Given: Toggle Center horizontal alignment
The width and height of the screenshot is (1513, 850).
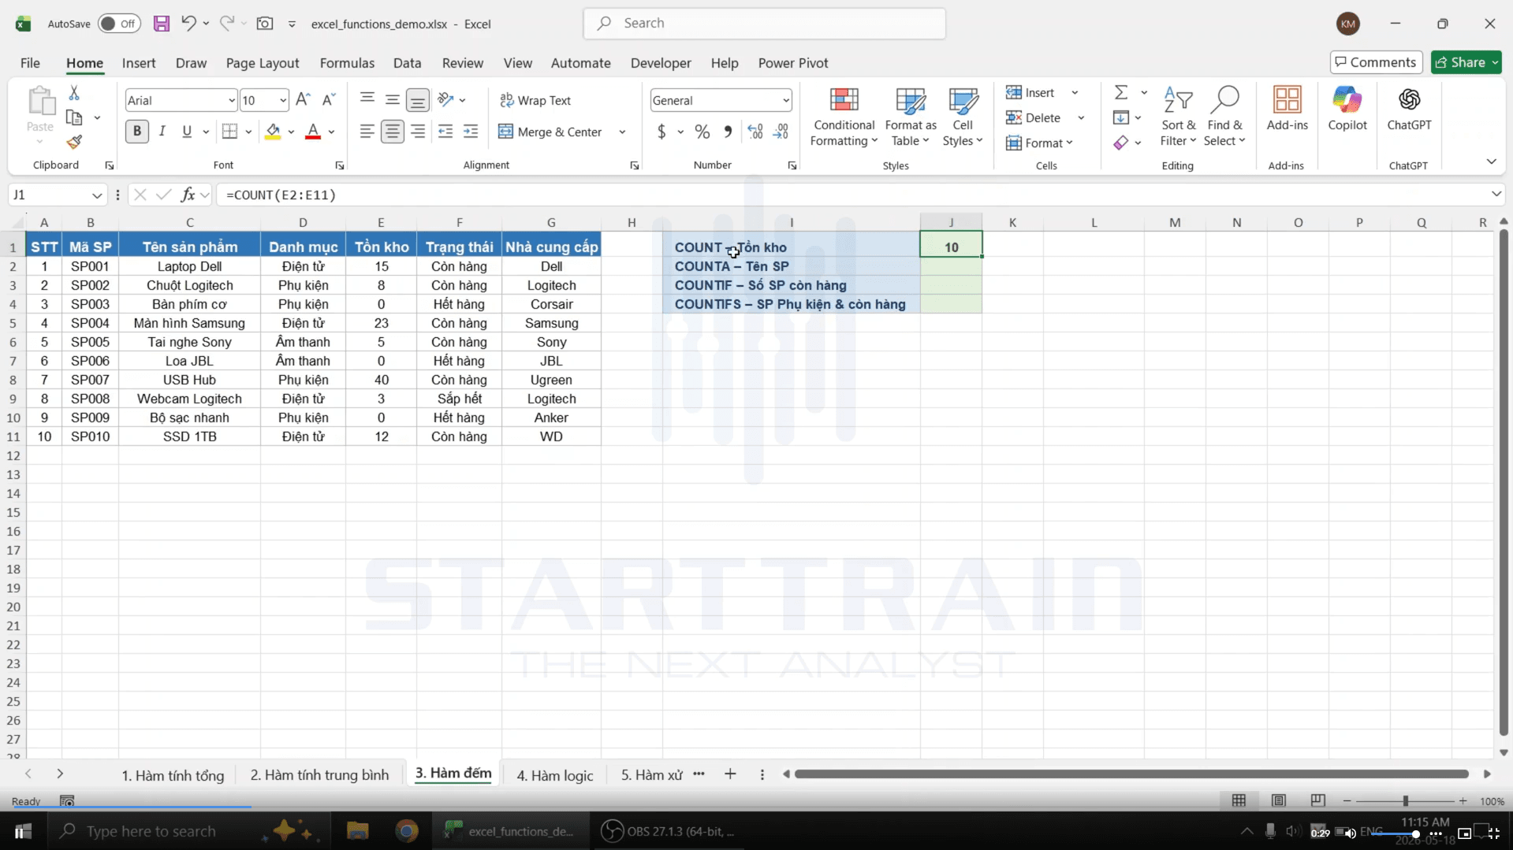Looking at the screenshot, I should pyautogui.click(x=392, y=132).
